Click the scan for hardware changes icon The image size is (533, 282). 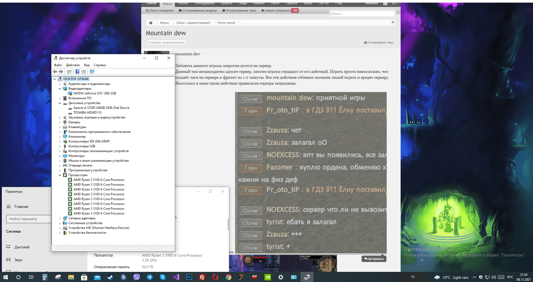(92, 72)
